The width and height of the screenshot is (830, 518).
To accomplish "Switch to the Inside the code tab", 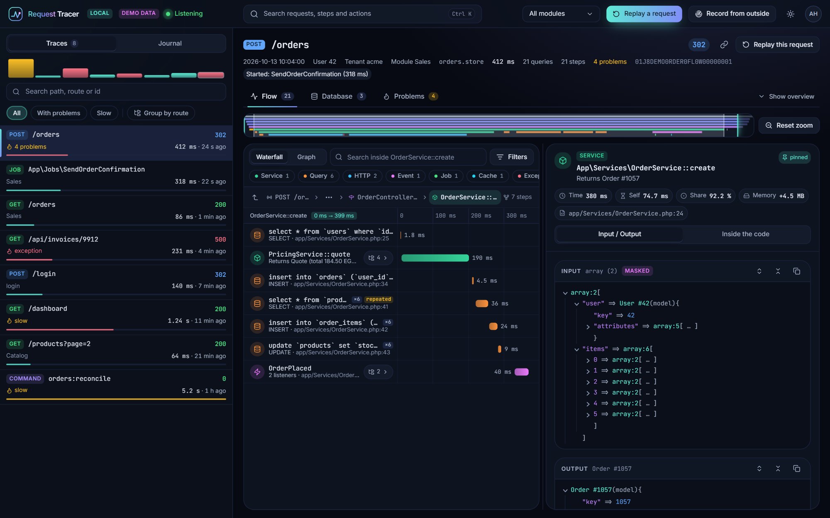I will tap(745, 234).
